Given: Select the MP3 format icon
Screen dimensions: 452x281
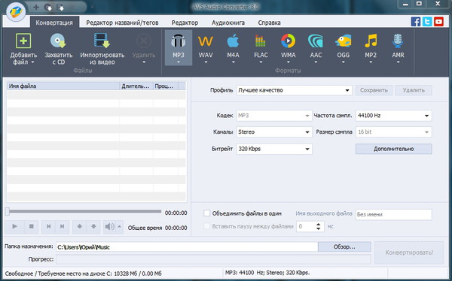Looking at the screenshot, I should (178, 41).
